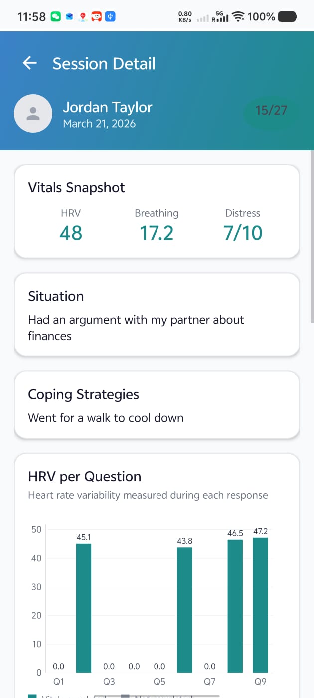The width and height of the screenshot is (314, 698).
Task: Open the Situation card
Action: point(157,315)
